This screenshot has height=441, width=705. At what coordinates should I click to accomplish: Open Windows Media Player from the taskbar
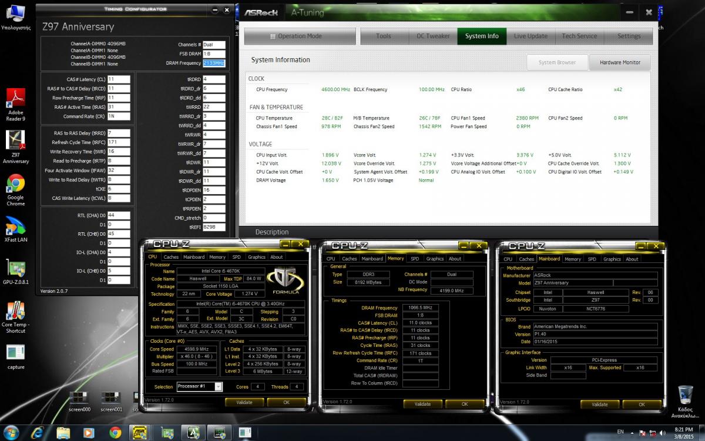tap(89, 433)
